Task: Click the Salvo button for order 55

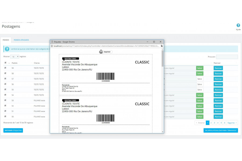Action: [200, 90]
